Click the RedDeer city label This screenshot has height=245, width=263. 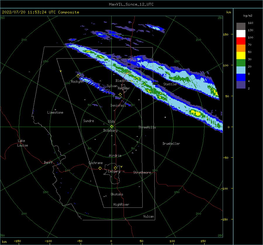tap(124, 88)
